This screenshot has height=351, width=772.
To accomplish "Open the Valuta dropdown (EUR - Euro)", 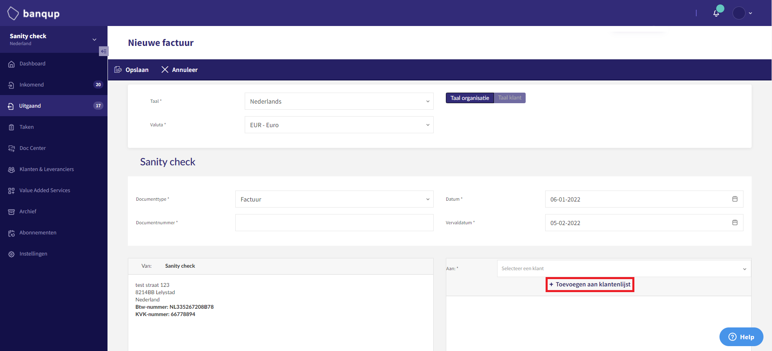I will coord(339,125).
